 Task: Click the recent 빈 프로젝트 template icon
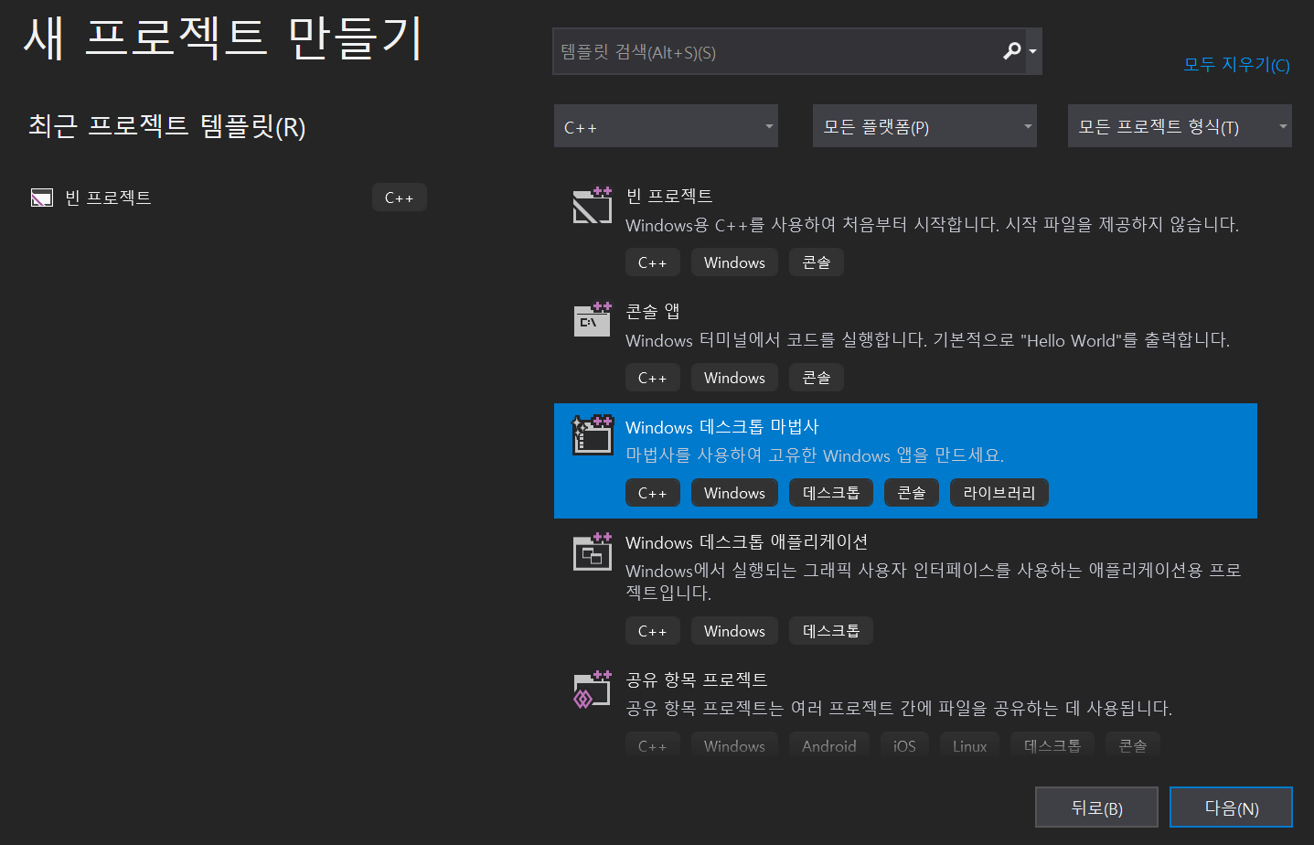point(42,198)
